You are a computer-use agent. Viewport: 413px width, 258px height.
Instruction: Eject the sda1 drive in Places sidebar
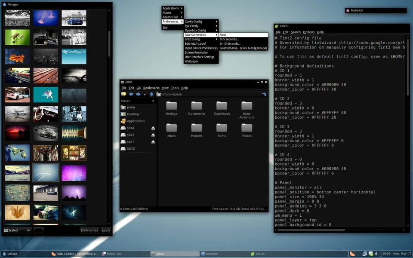153,141
